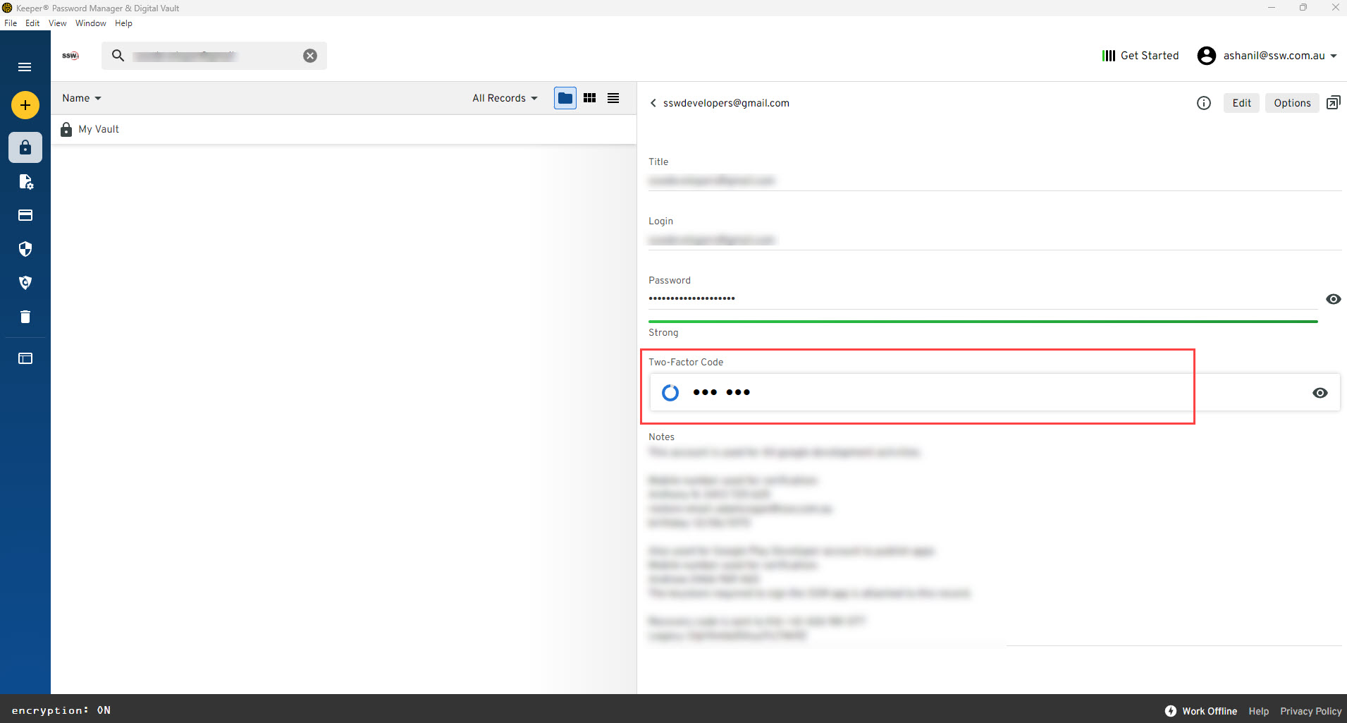Switch to folder view layout
This screenshot has width=1347, height=723.
[x=565, y=98]
